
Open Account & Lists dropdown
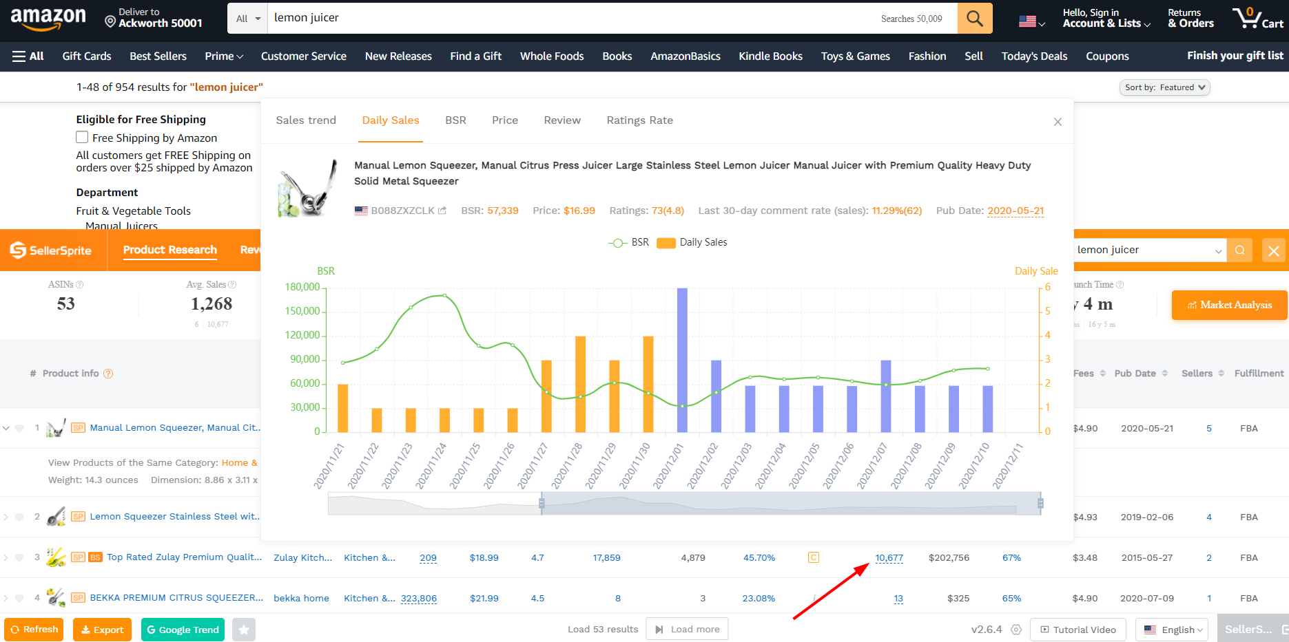pos(1106,18)
